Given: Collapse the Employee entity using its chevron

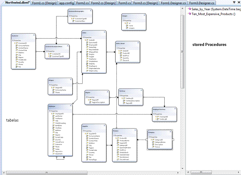Looking at the screenshot, I should [x=71, y=106].
